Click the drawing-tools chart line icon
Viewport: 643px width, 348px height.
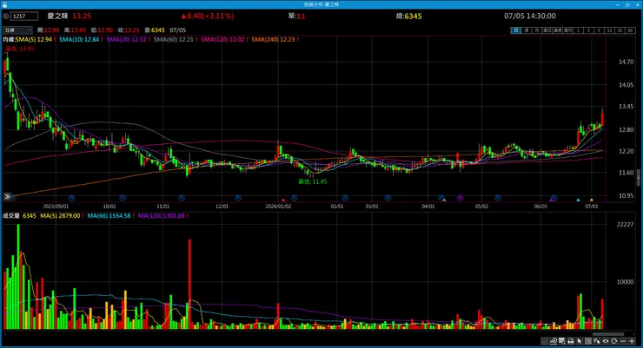click(x=554, y=341)
